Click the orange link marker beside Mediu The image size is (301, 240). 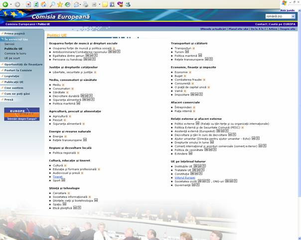click(63, 85)
